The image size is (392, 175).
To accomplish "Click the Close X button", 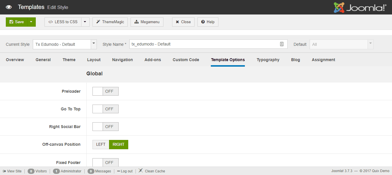I will click(183, 22).
